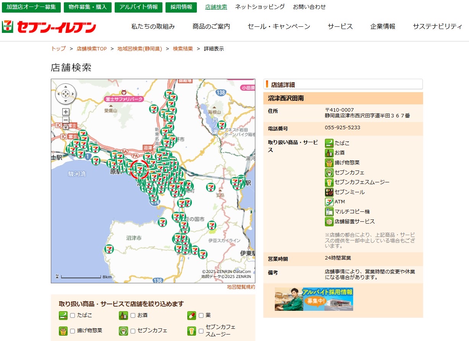Viewport: 469px width, 341px height.
Task: Select the store marker left of 玄岳
Action: [x=211, y=187]
